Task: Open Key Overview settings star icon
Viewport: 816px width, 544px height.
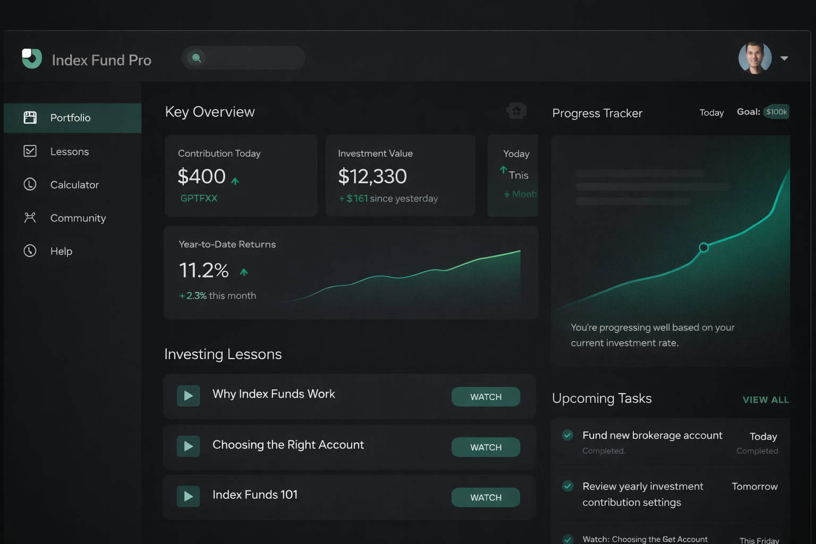Action: click(x=516, y=110)
